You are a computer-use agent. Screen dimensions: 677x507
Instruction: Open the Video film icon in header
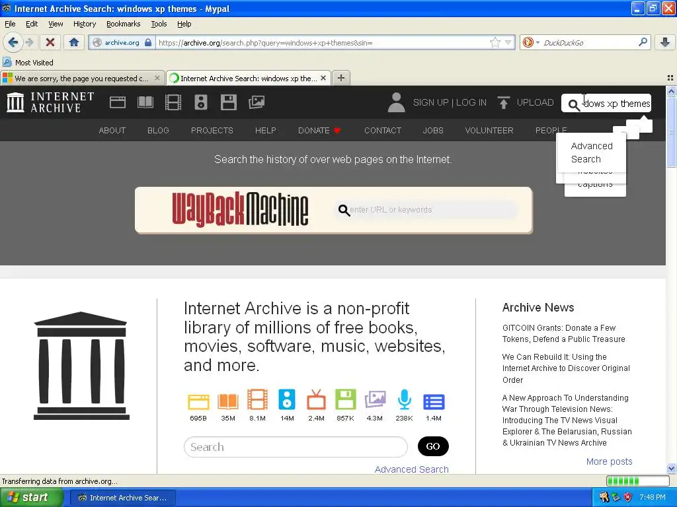click(x=173, y=102)
